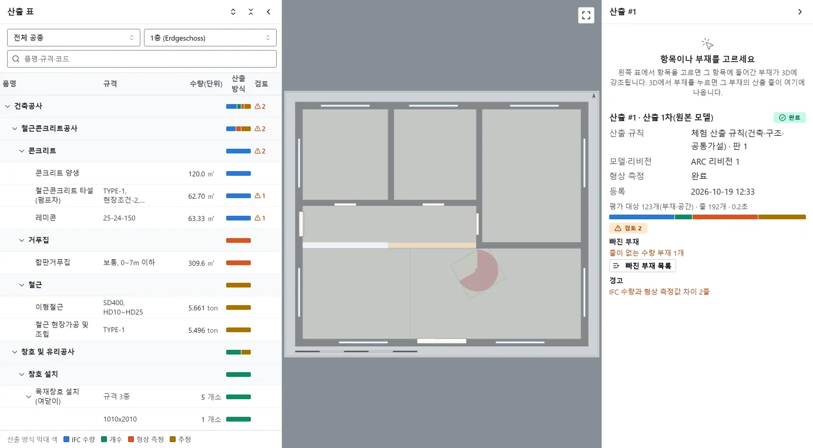Image resolution: width=813 pixels, height=448 pixels.
Task: Select the 1010x2010 sub-row
Action: point(141,419)
